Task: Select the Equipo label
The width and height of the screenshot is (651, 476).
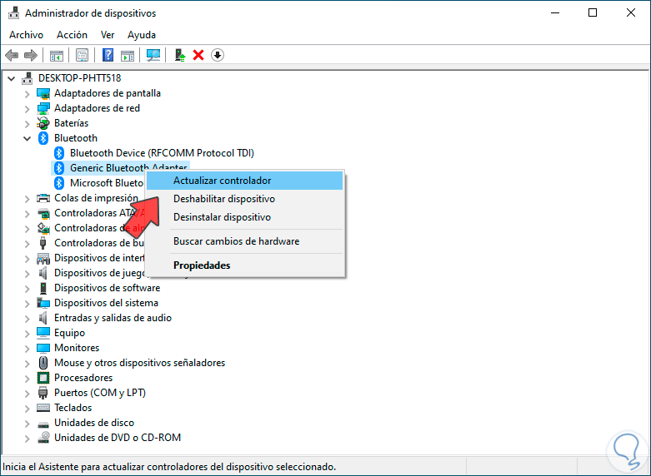Action: pyautogui.click(x=69, y=333)
